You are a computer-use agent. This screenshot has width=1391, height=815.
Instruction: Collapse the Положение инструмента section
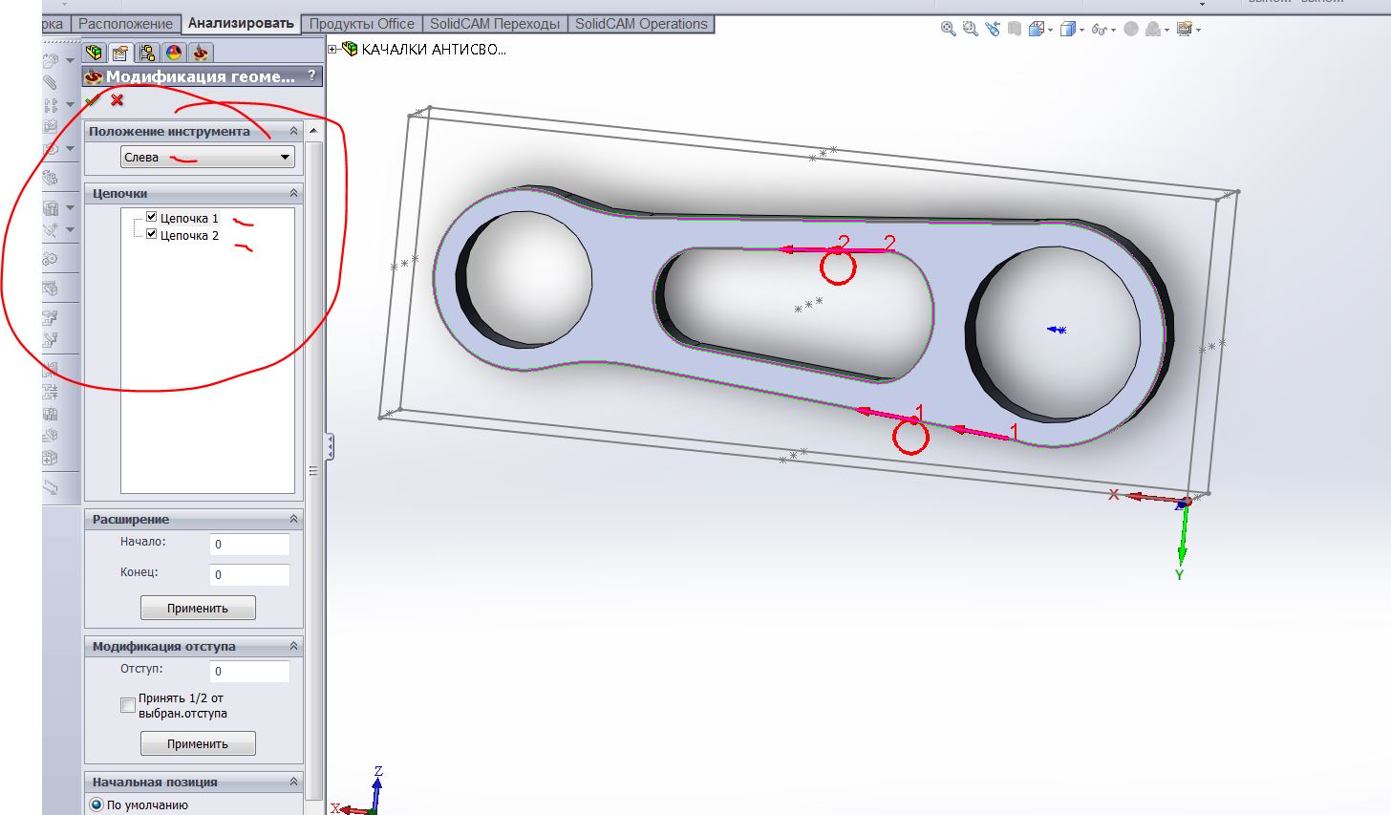293,131
